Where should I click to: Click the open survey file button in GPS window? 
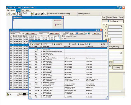[36, 44]
